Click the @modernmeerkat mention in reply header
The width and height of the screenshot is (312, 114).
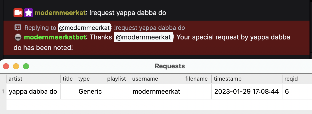84,28
